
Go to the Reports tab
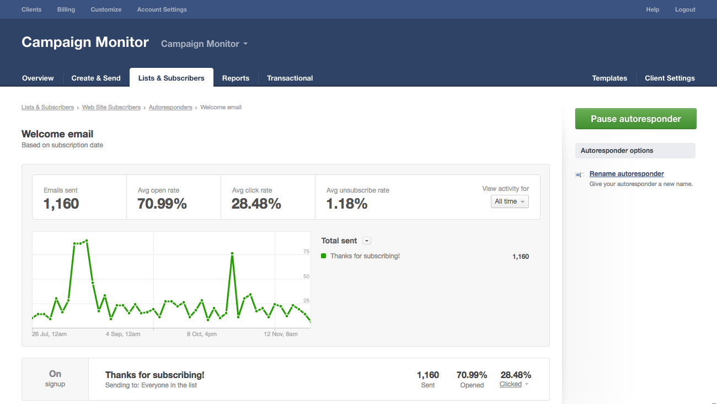coord(236,78)
